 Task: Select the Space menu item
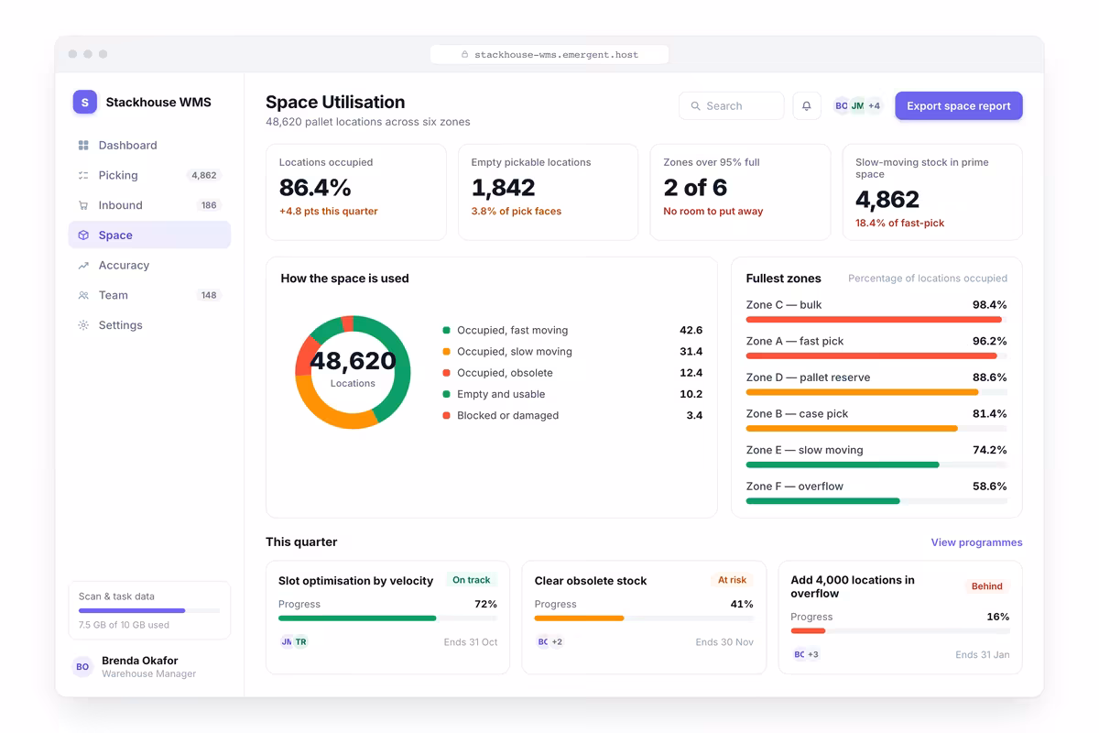(149, 235)
